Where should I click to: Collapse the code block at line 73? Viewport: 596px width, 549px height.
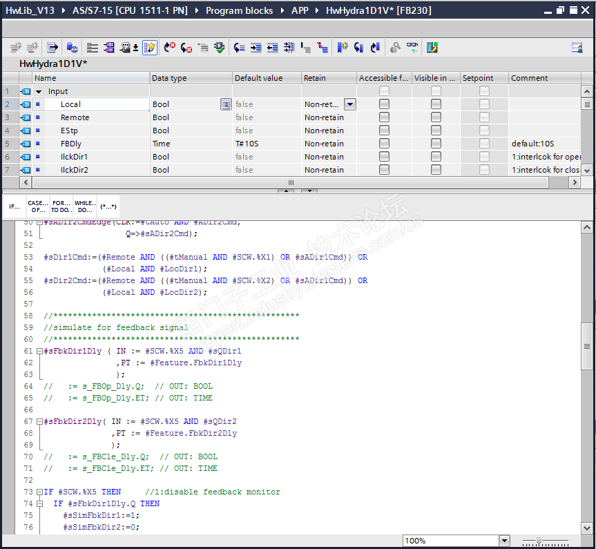coord(39,492)
